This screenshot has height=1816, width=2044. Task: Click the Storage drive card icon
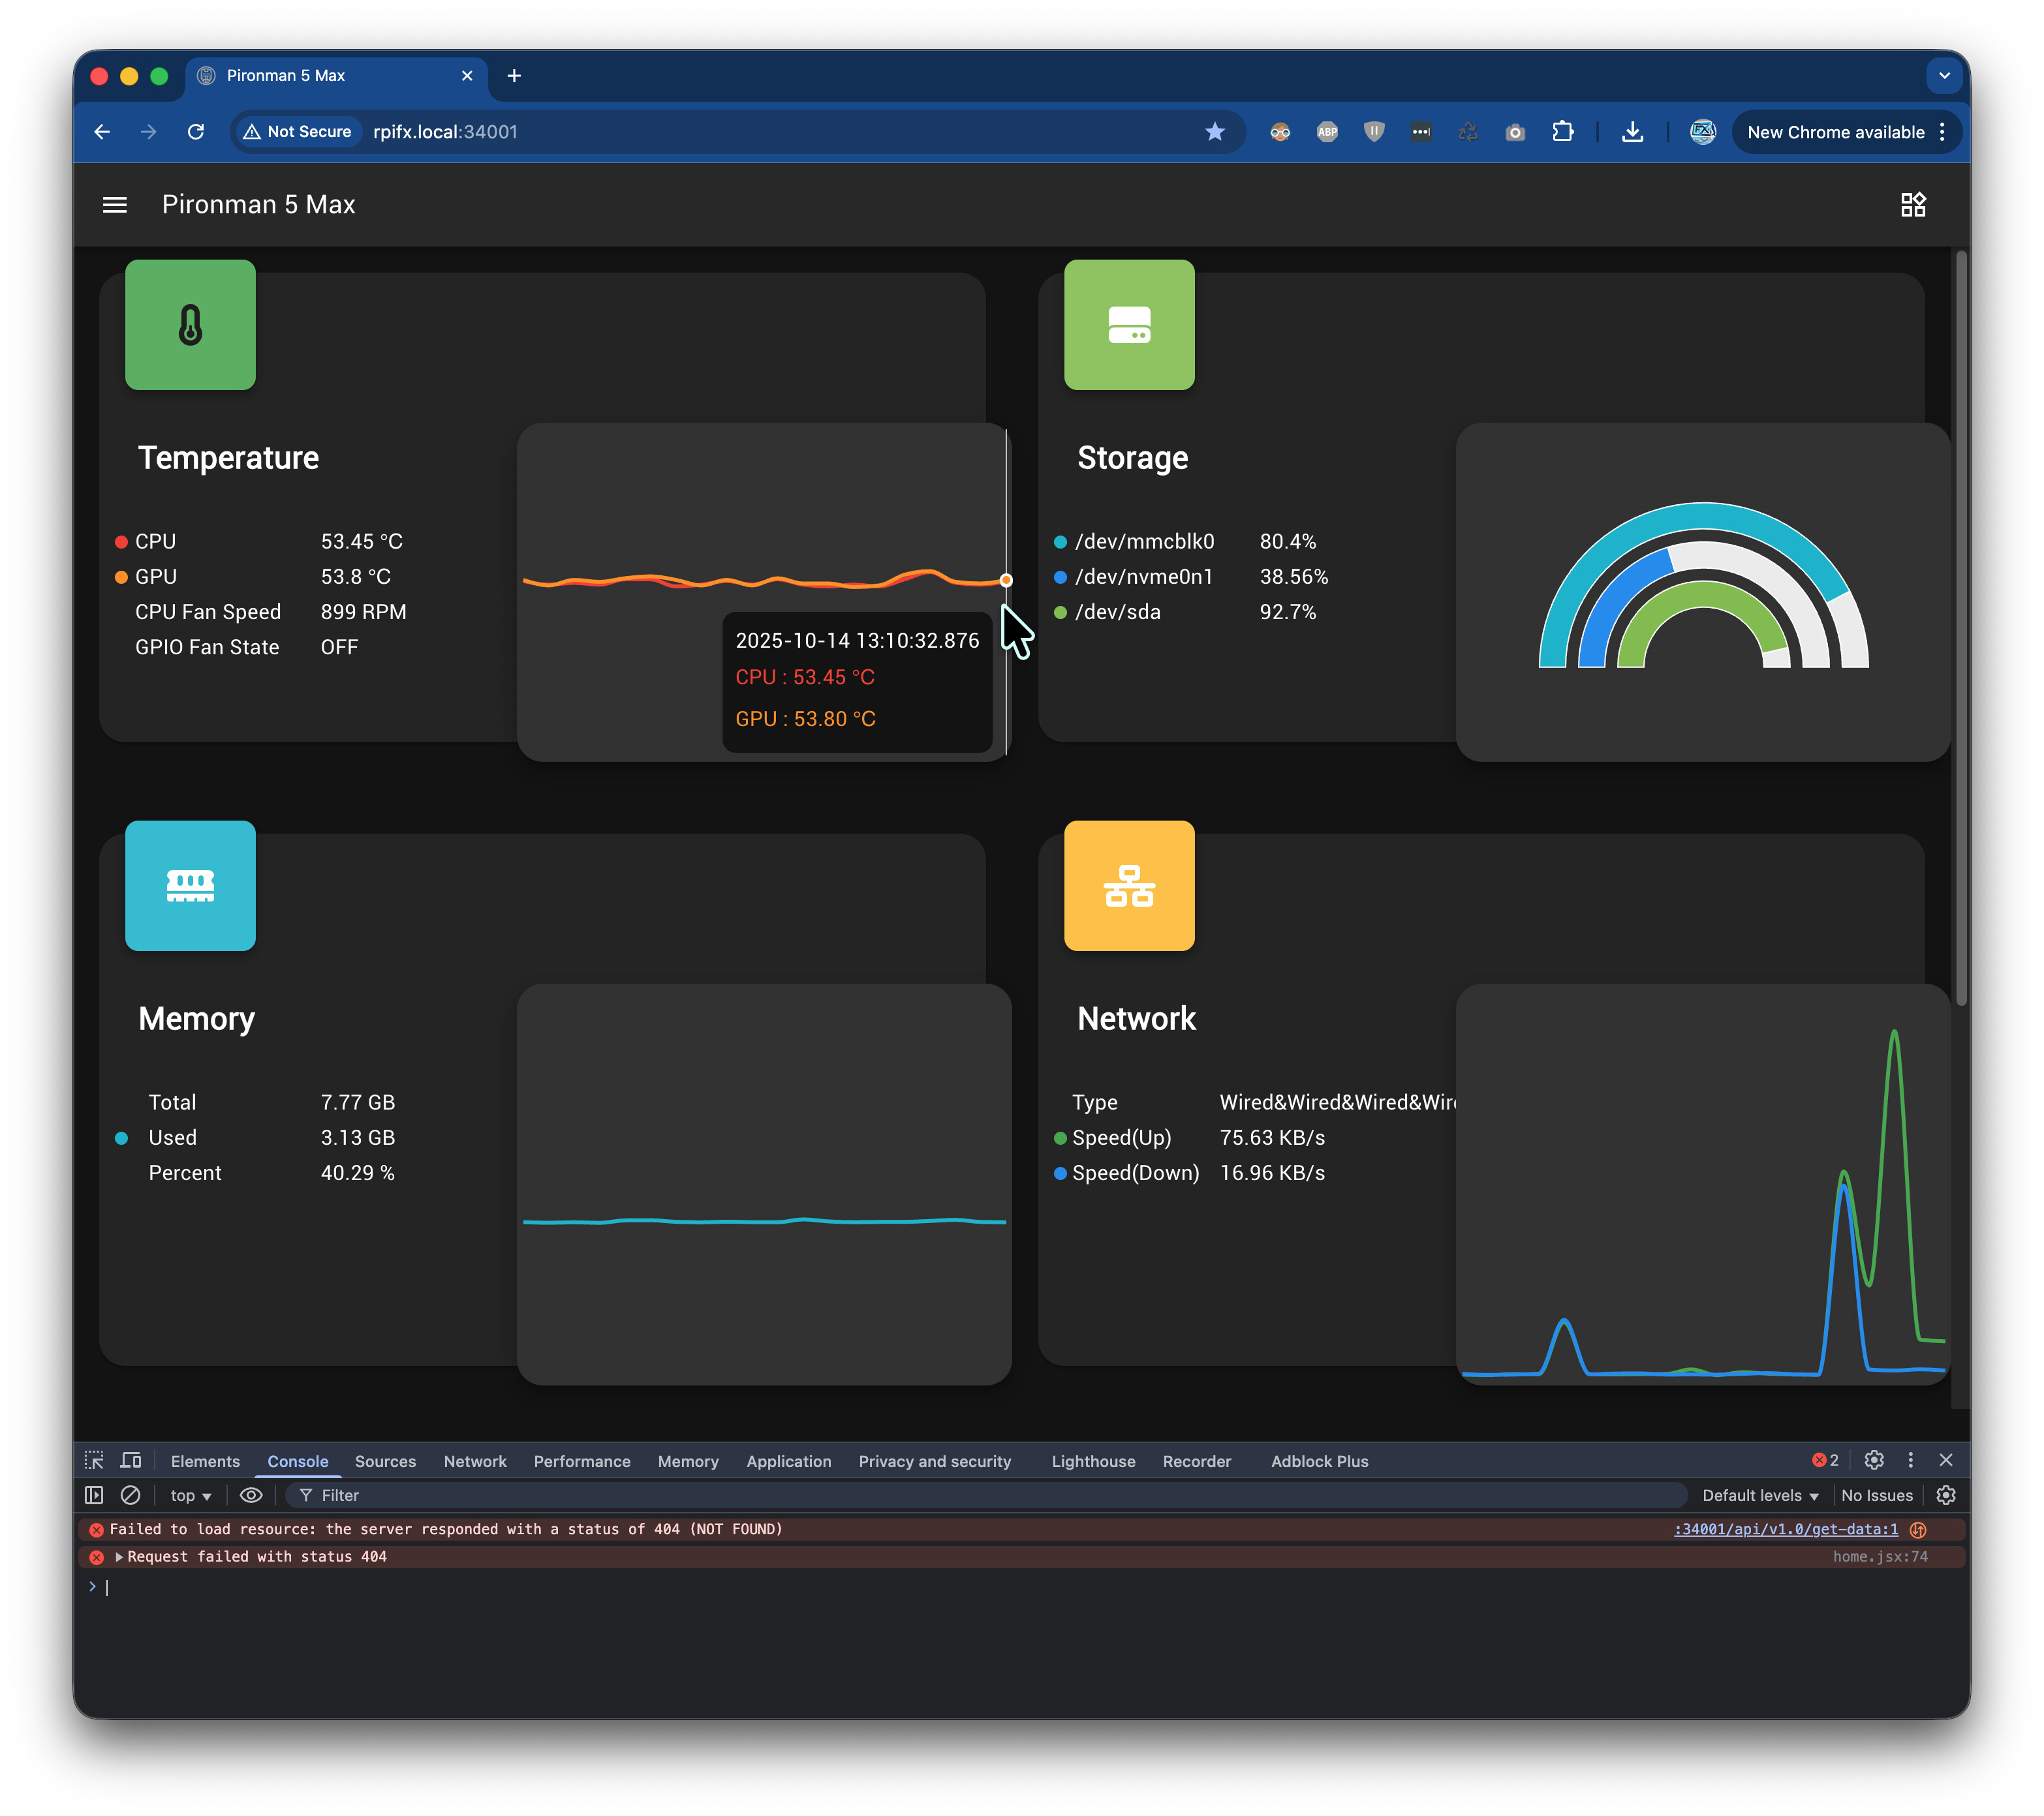[1129, 325]
